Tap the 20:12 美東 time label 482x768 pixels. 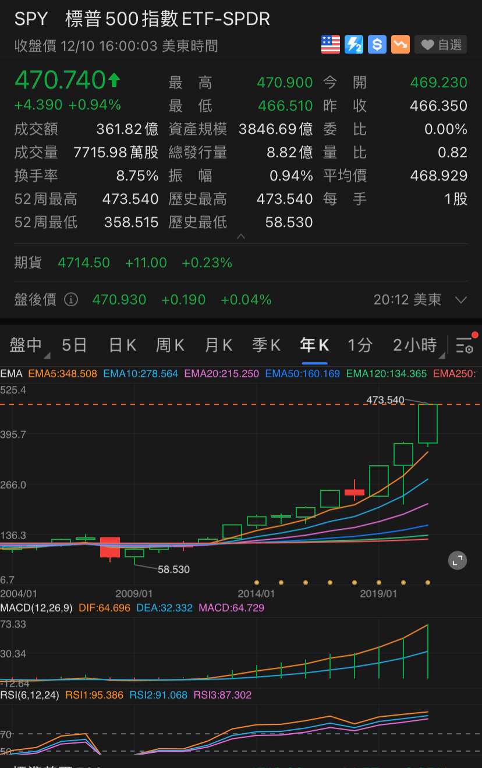[x=407, y=300]
